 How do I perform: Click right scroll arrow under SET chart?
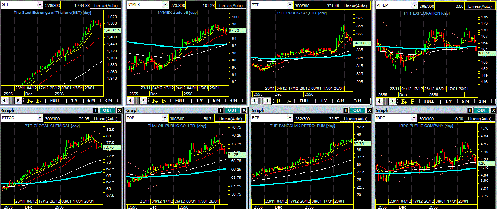(18, 101)
